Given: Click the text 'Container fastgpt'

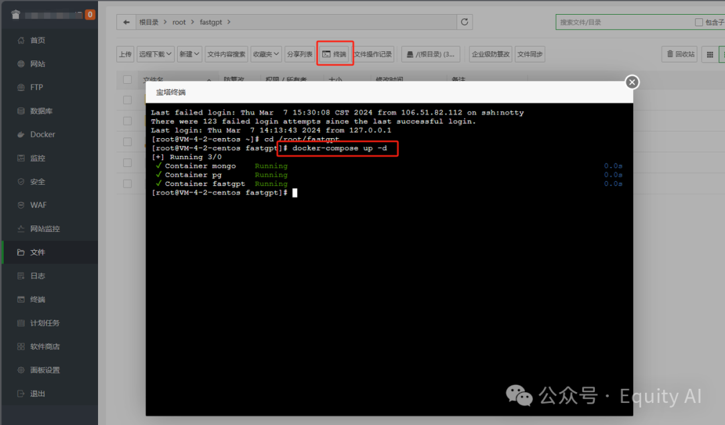Looking at the screenshot, I should [205, 184].
